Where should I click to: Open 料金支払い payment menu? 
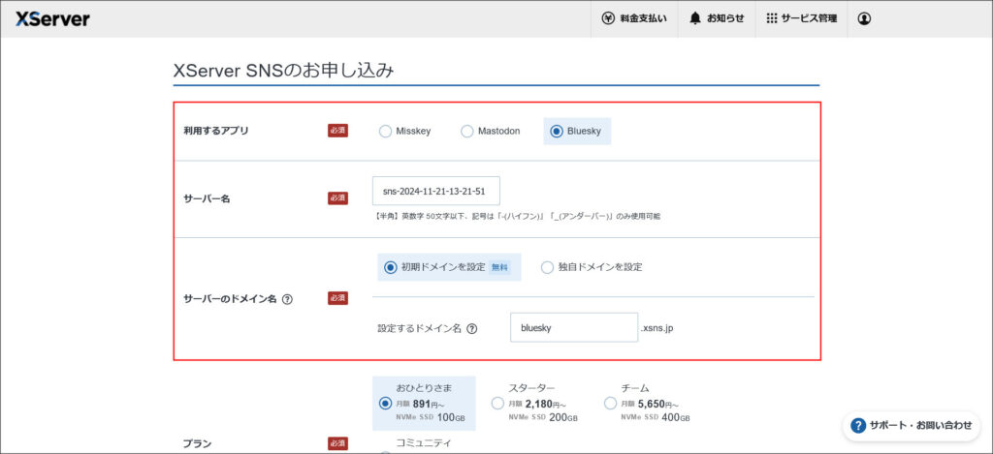pos(634,19)
